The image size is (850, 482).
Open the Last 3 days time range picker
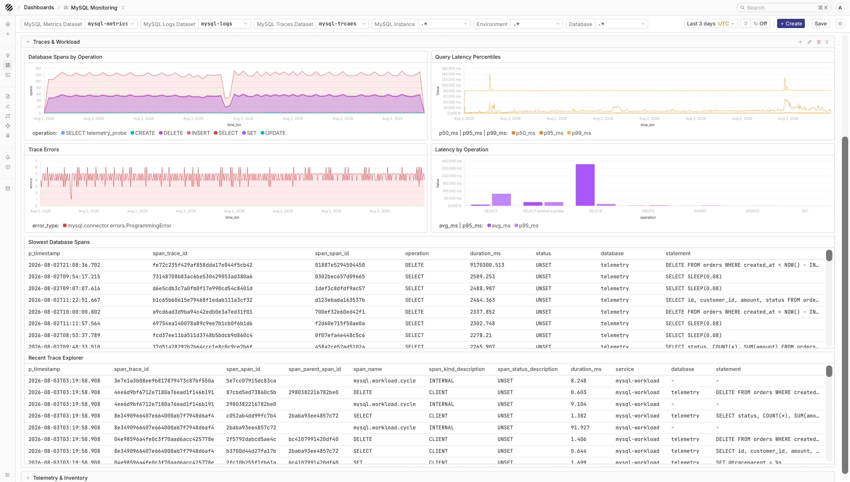coord(710,23)
